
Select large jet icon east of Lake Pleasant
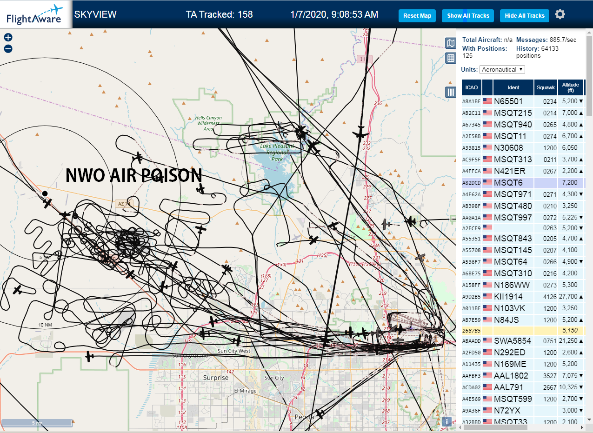[360, 133]
